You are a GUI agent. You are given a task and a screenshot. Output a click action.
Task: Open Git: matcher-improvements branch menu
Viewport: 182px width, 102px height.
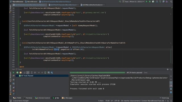131,101
